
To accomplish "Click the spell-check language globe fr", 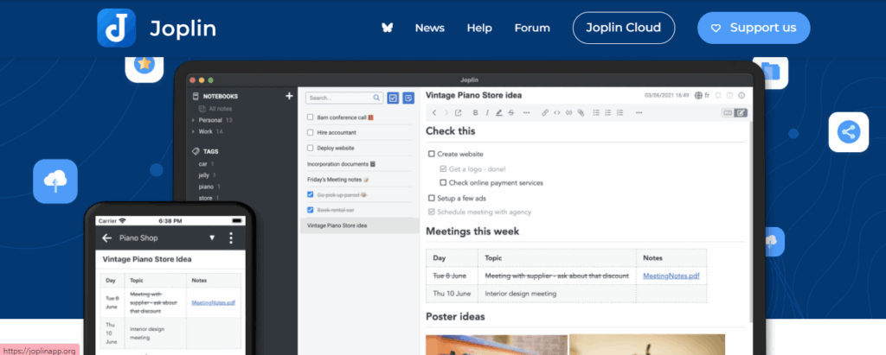I will tap(703, 95).
